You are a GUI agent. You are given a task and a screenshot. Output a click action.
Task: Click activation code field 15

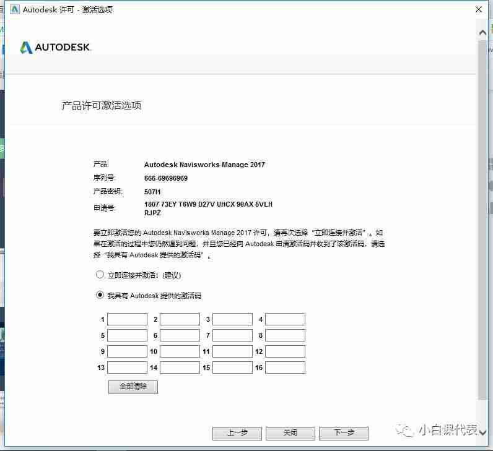tap(232, 367)
